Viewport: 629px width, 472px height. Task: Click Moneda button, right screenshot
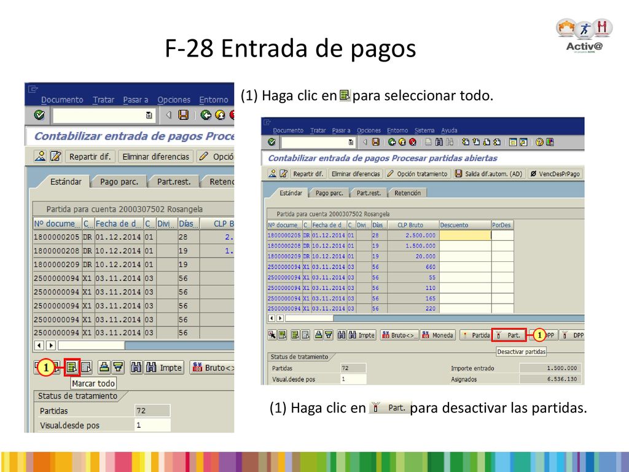[x=437, y=335]
